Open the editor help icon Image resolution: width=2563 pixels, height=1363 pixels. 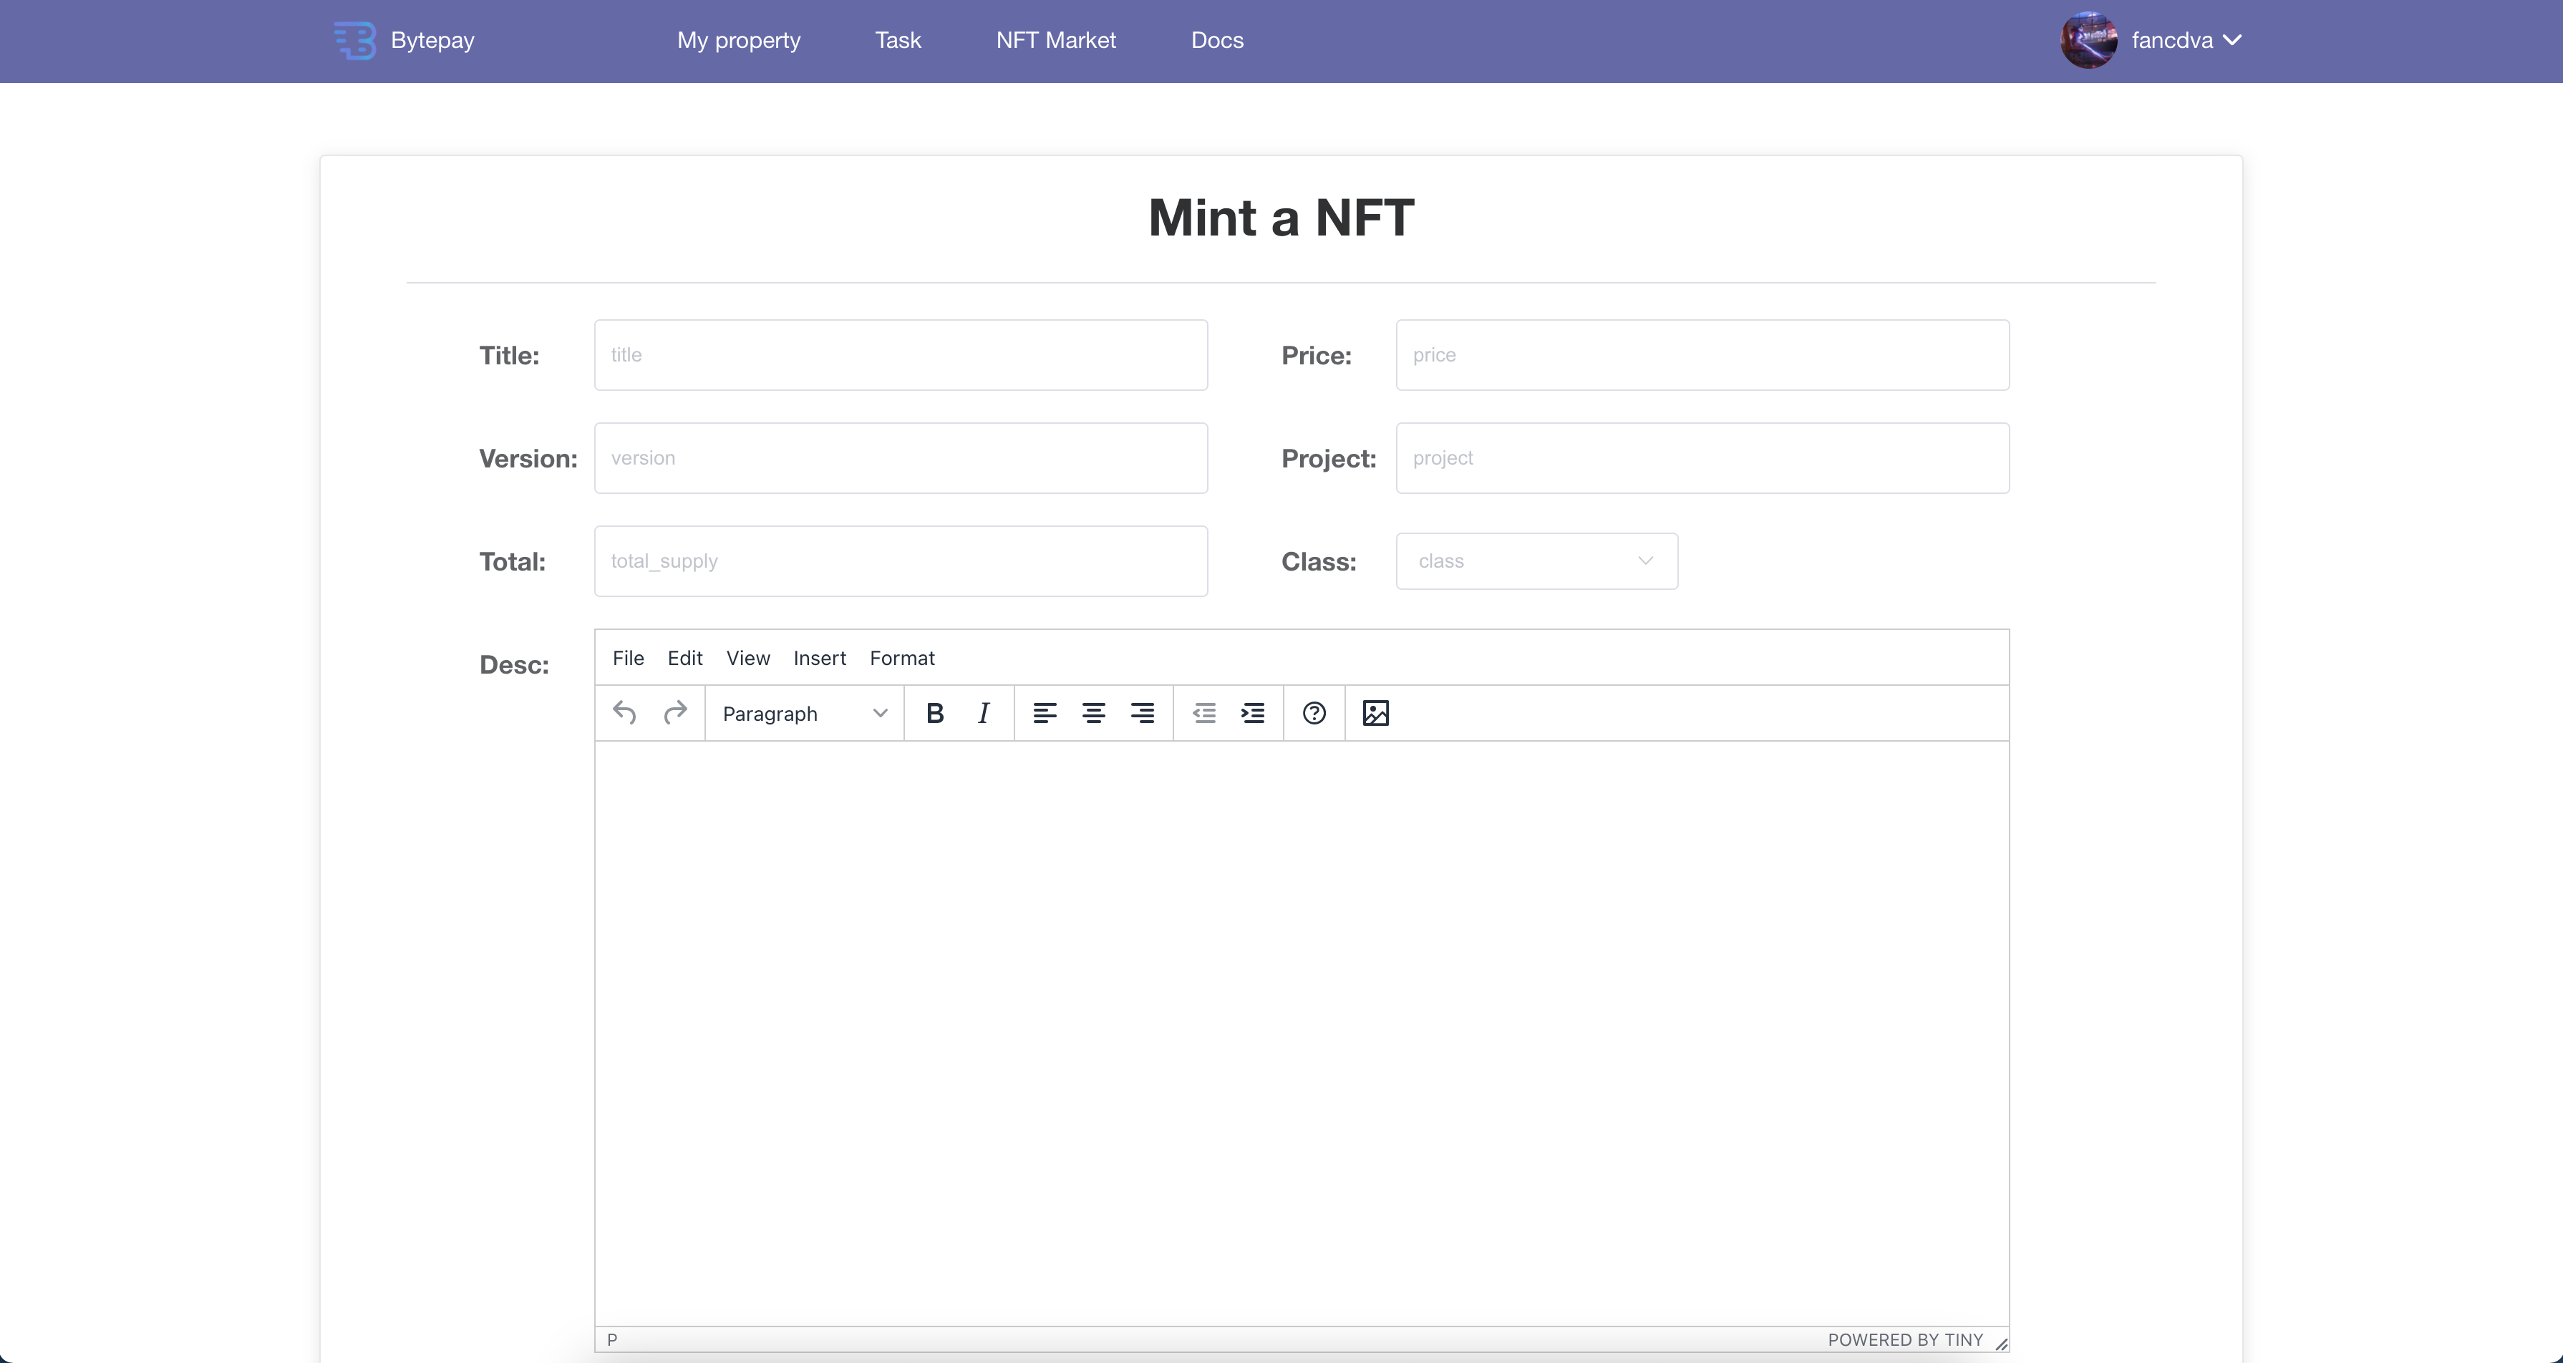point(1314,713)
